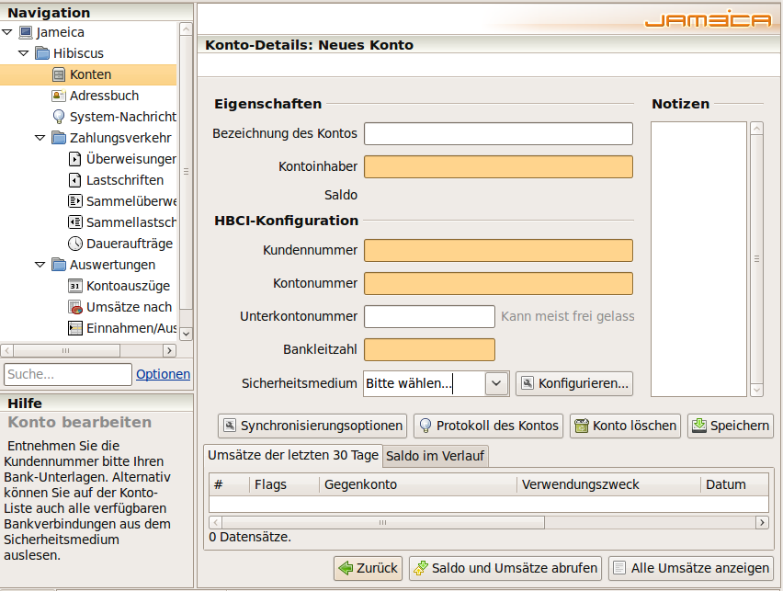The height and width of the screenshot is (591, 783).
Task: Click the Zahlungsverkehr folder icon
Action: [x=59, y=137]
